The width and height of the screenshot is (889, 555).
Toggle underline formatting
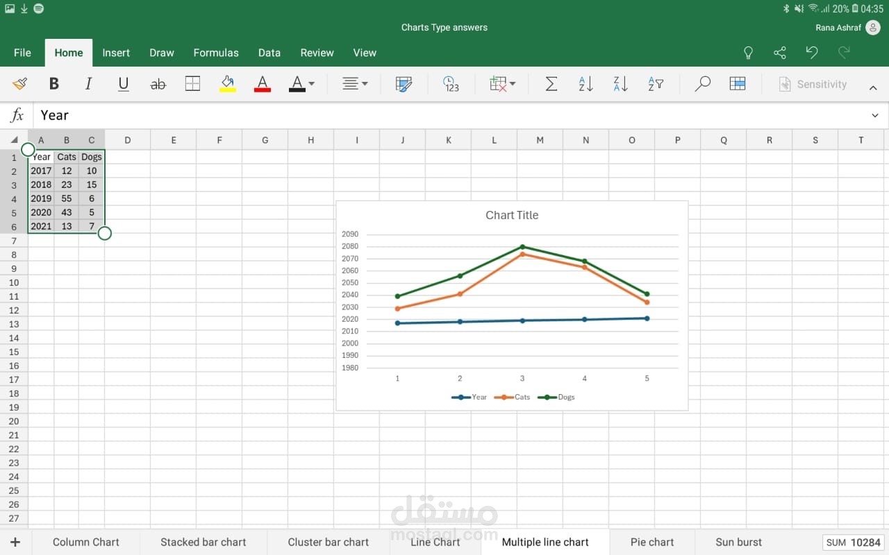click(124, 84)
